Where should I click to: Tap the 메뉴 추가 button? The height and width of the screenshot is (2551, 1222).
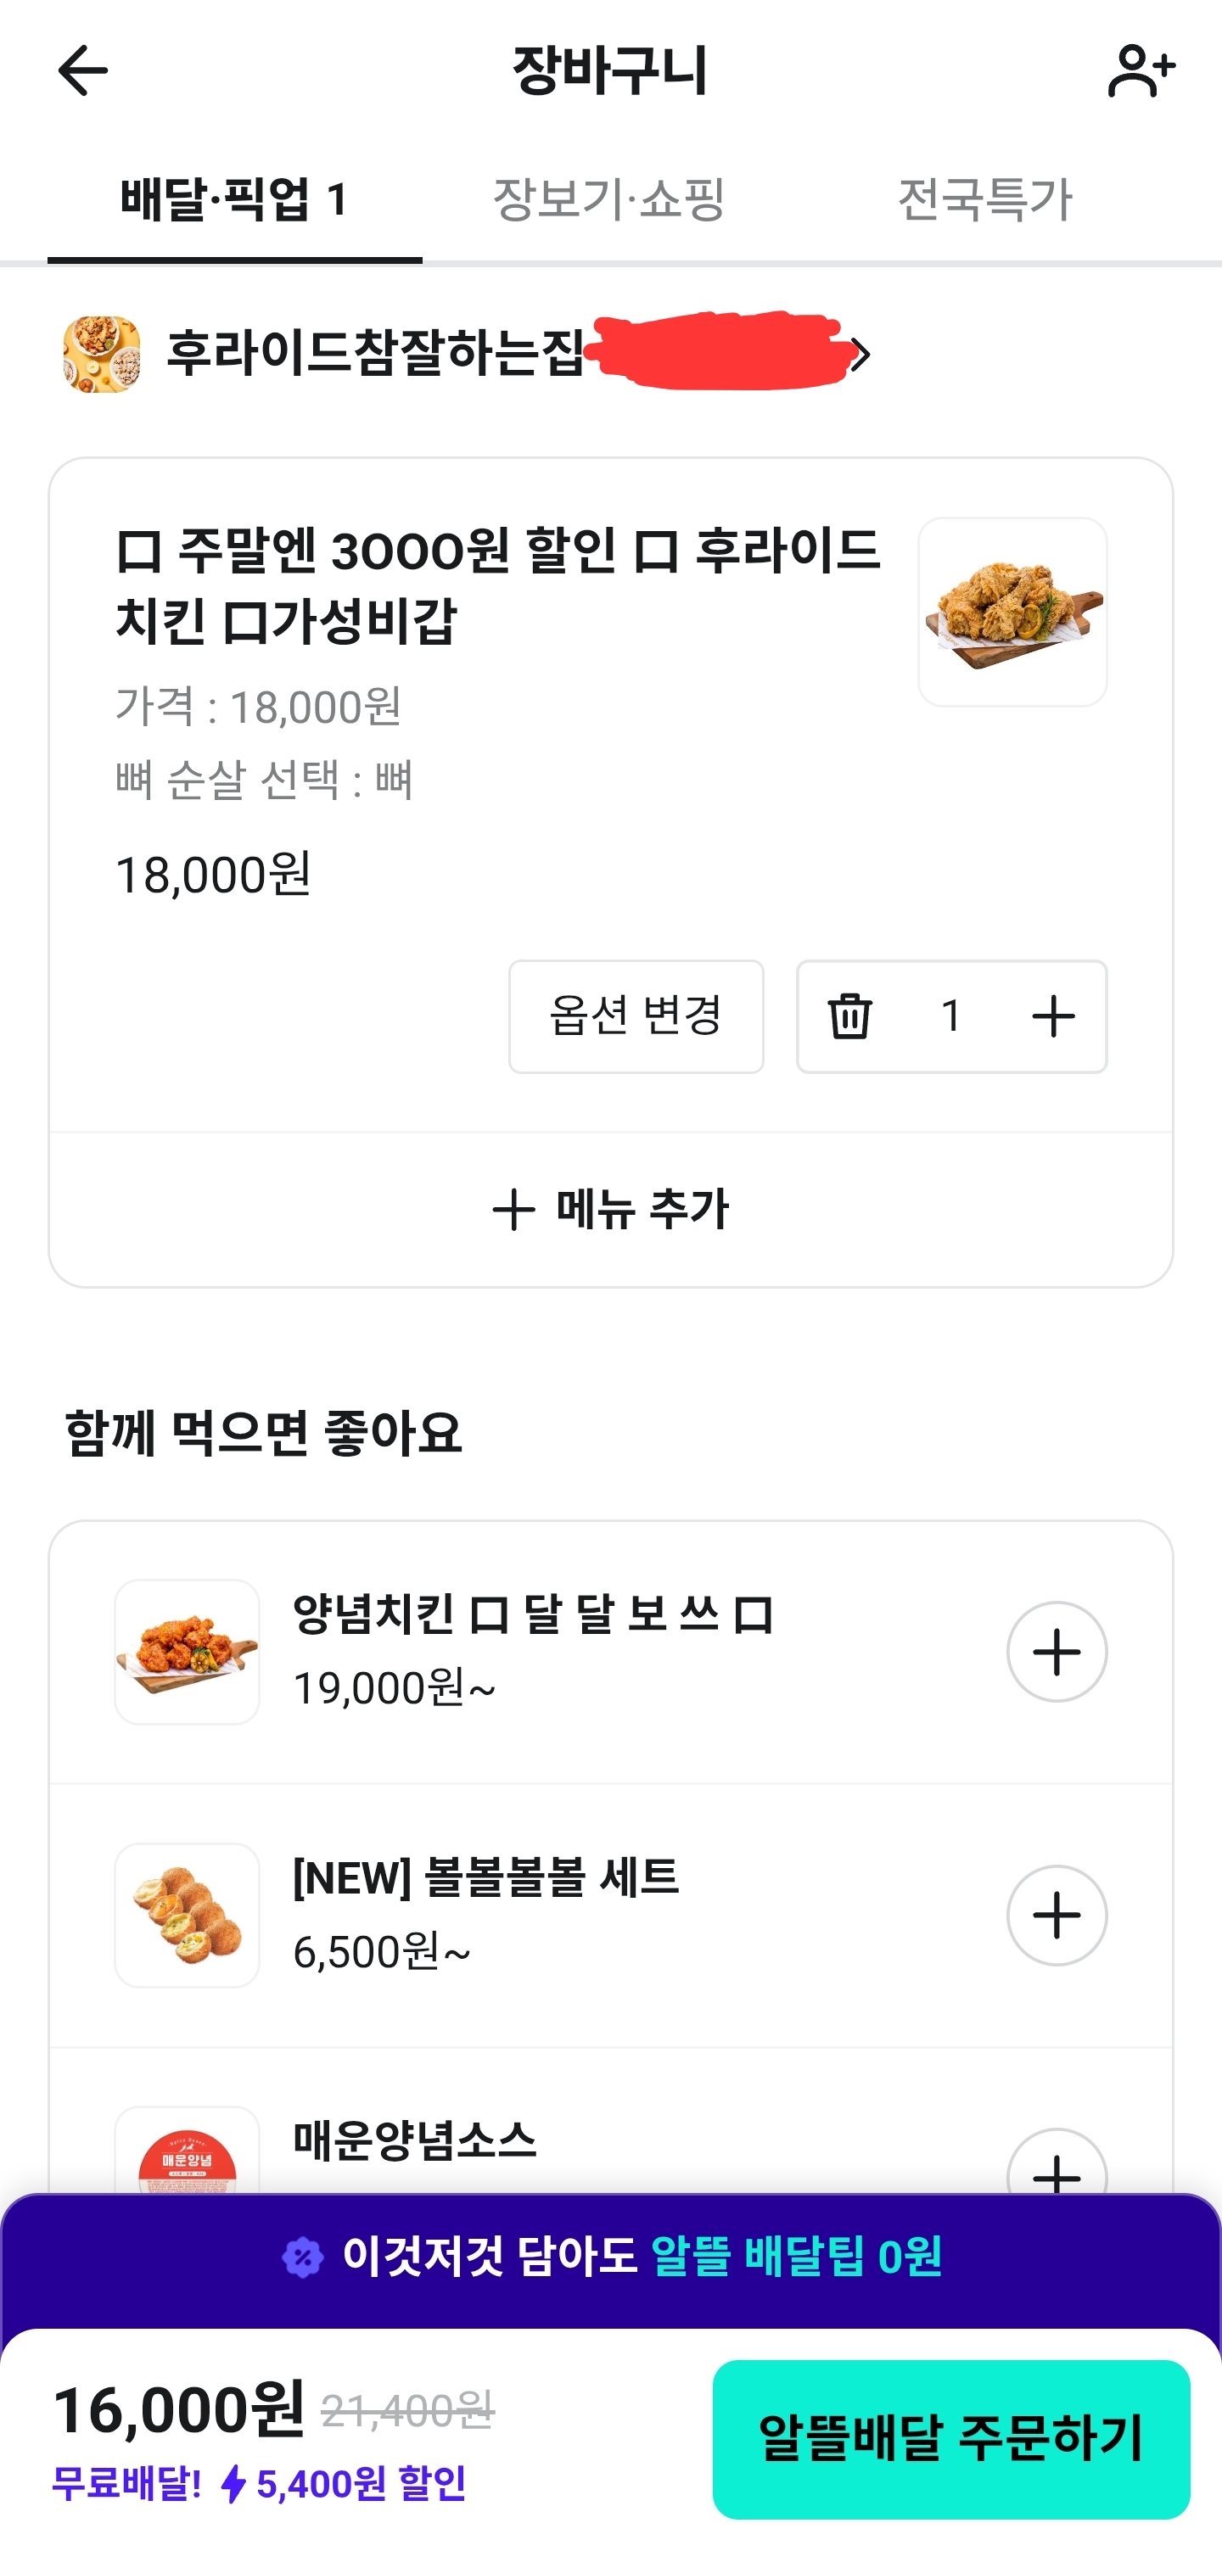click(610, 1209)
